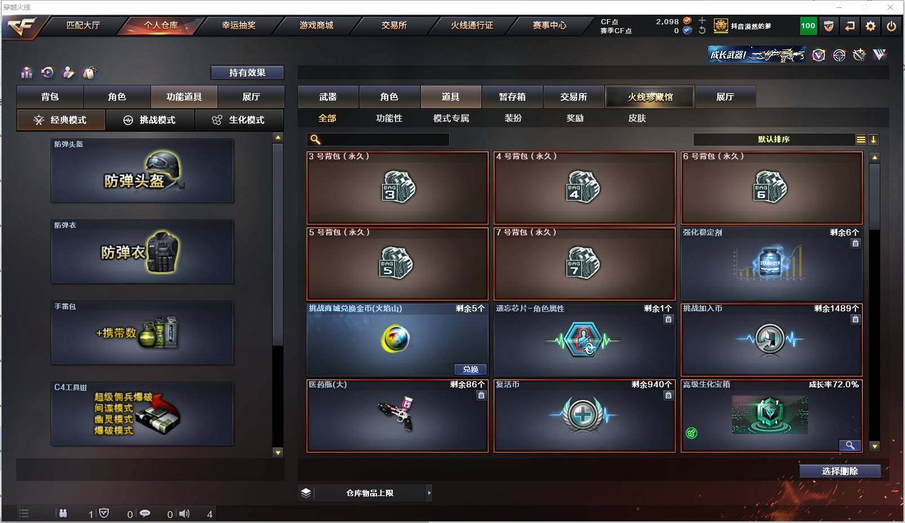This screenshot has height=523, width=905.
Task: Toggle sort direction arrow button
Action: tap(873, 140)
